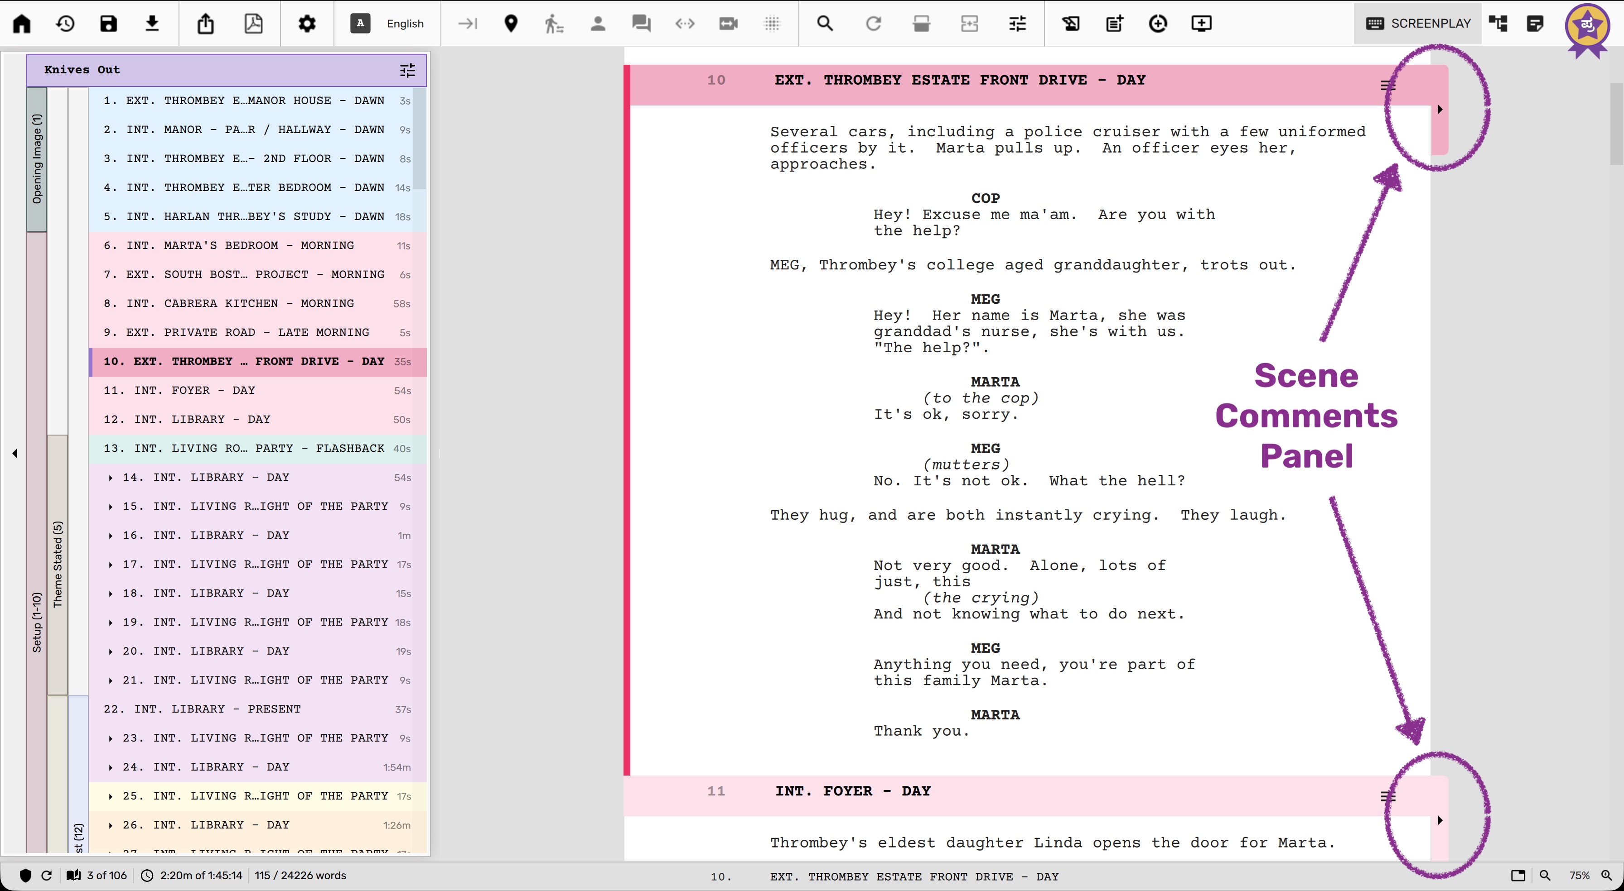The height and width of the screenshot is (891, 1624).
Task: Open Knives Out panel options sliders
Action: [x=407, y=70]
